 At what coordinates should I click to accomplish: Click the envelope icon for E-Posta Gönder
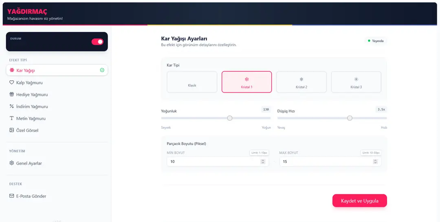click(12, 196)
